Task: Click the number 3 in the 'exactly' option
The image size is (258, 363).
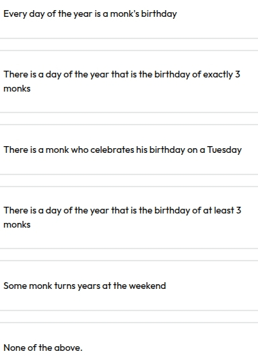Action: (x=238, y=74)
